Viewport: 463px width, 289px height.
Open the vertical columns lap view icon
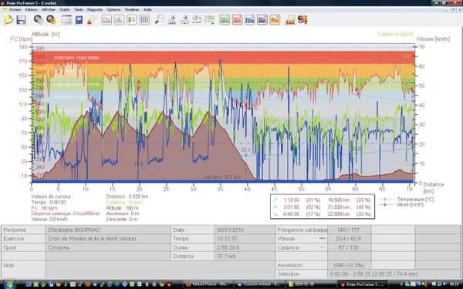point(144,20)
